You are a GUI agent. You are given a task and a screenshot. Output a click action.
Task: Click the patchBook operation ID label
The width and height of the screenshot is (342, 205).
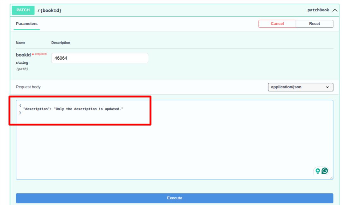[x=318, y=10]
